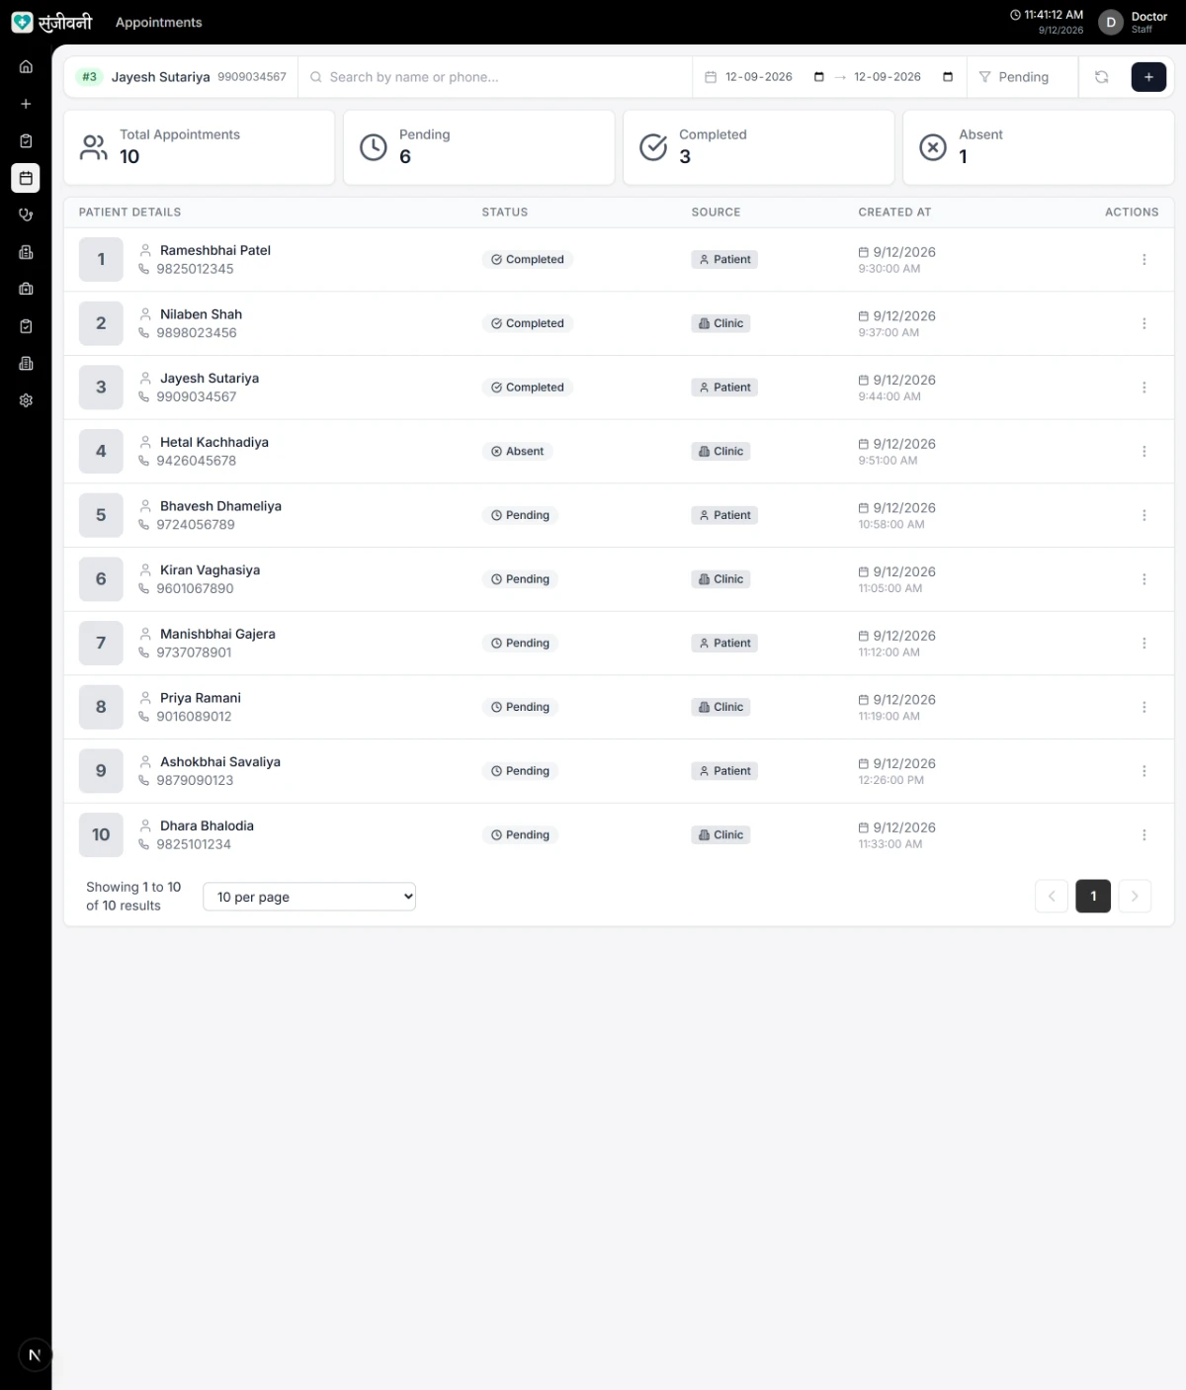Image resolution: width=1186 pixels, height=1390 pixels.
Task: Click the plus icon in the left sidebar
Action: coord(26,104)
